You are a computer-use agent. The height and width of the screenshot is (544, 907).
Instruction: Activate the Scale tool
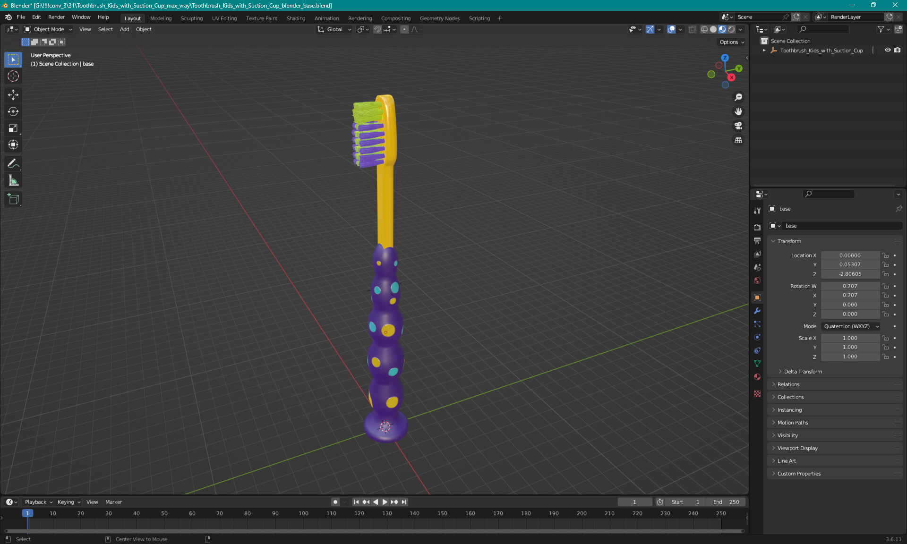13,128
